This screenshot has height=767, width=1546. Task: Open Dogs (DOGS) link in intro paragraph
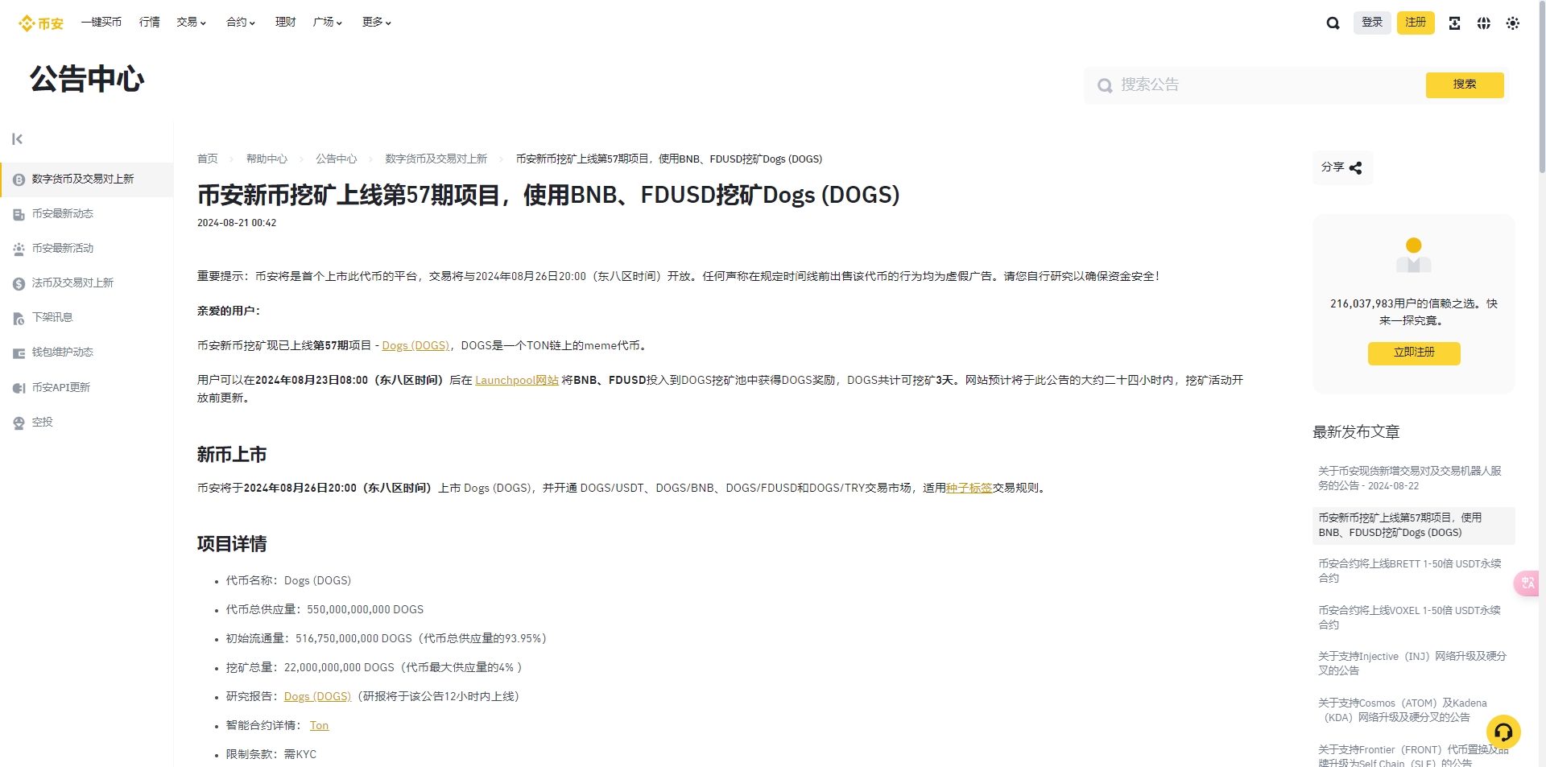click(415, 346)
